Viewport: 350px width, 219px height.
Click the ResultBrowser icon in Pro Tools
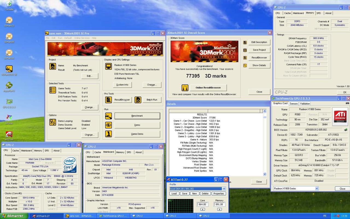point(109,100)
